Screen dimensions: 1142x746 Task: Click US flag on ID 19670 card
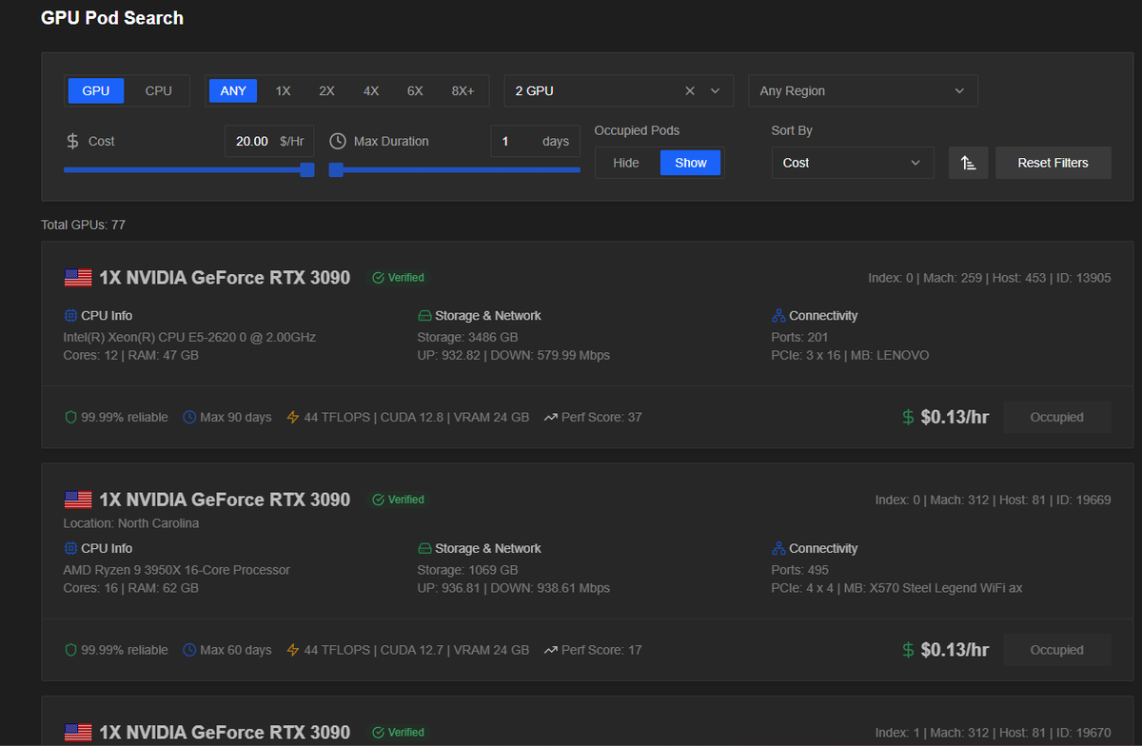click(78, 733)
